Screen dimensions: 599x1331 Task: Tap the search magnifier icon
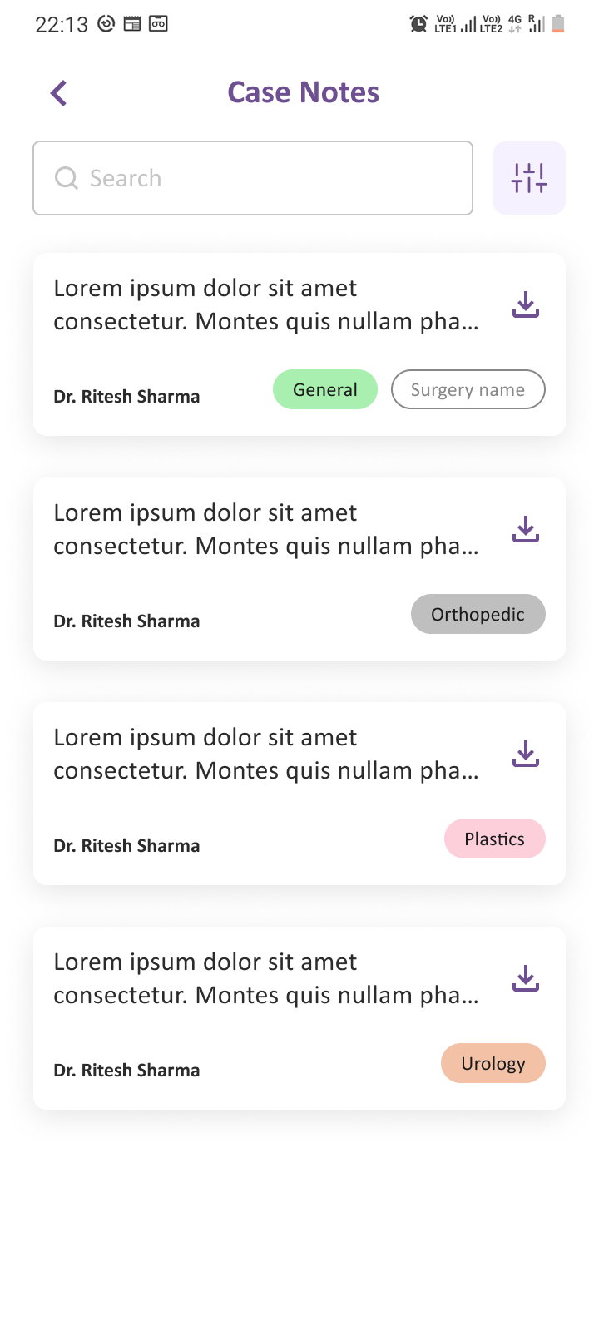click(x=67, y=178)
